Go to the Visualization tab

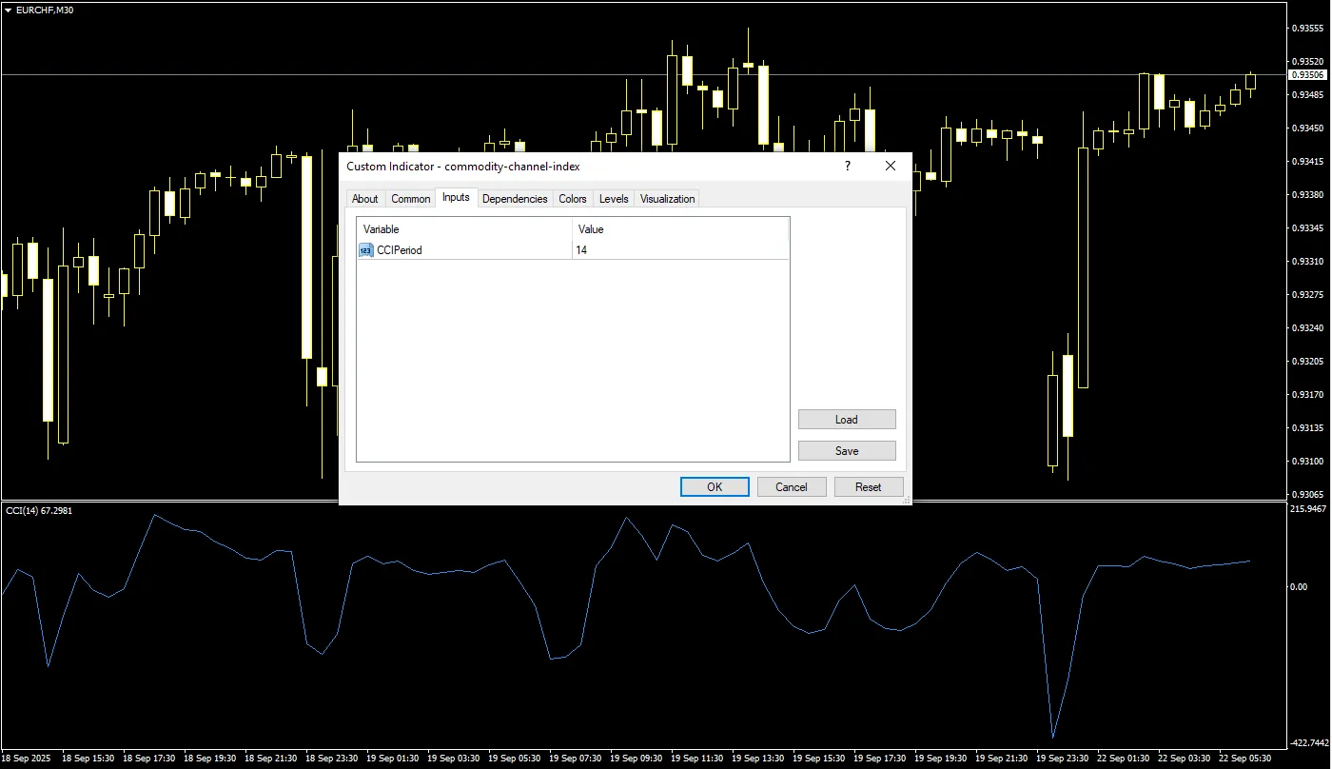667,199
